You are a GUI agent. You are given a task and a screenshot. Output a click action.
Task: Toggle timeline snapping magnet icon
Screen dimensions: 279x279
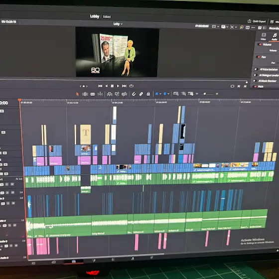point(134,94)
